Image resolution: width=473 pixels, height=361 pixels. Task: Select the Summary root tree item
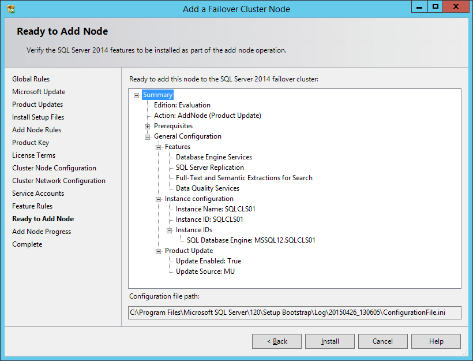(x=157, y=95)
